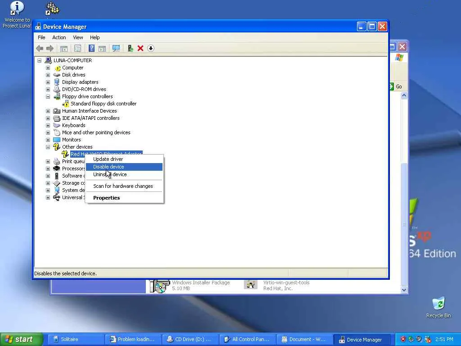Expand the Disk drives category

tap(48, 75)
